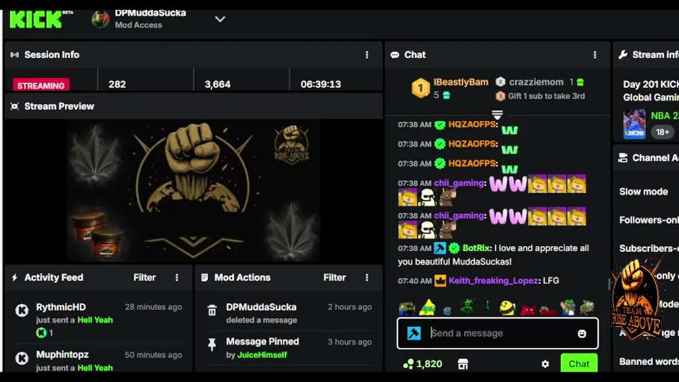Click the moderator badge in the message box
This screenshot has width=679, height=382.
[x=414, y=333]
